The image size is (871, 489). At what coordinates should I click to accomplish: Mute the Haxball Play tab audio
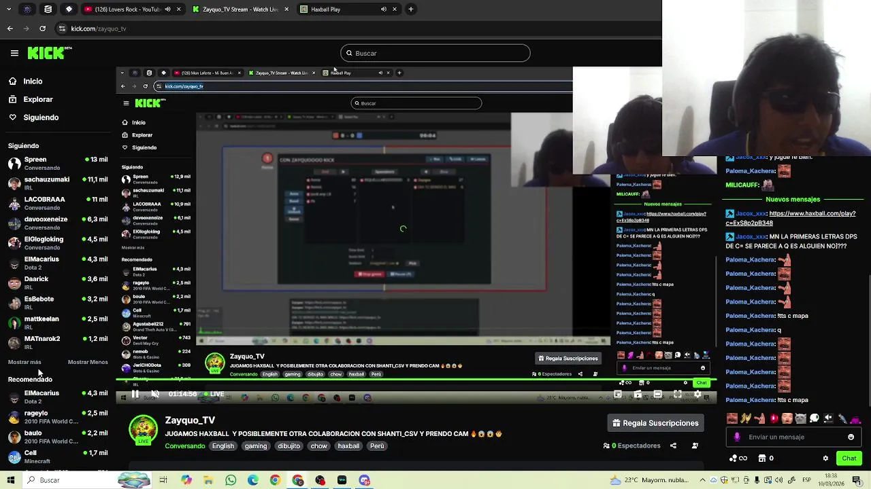click(383, 10)
